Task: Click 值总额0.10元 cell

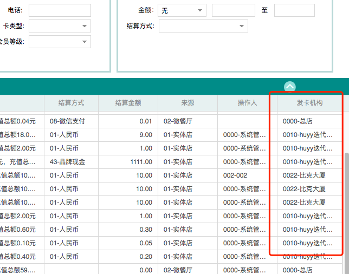Action: tap(22, 243)
